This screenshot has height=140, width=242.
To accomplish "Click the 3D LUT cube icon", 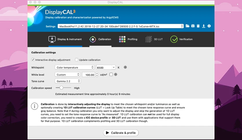I will coord(148,39).
